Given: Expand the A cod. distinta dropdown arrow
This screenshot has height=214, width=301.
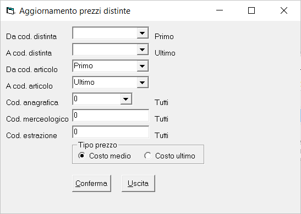Looking at the screenshot, I should 142,50.
